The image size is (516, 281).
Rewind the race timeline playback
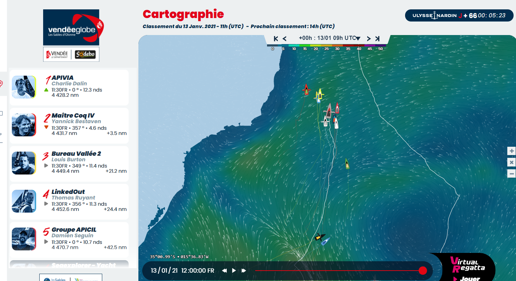click(225, 271)
